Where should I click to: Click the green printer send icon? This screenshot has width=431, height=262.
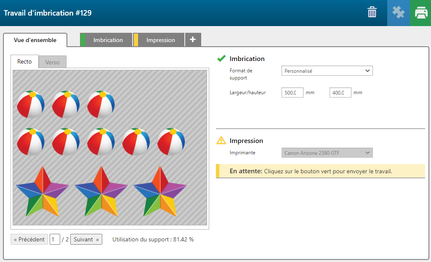pos(420,13)
